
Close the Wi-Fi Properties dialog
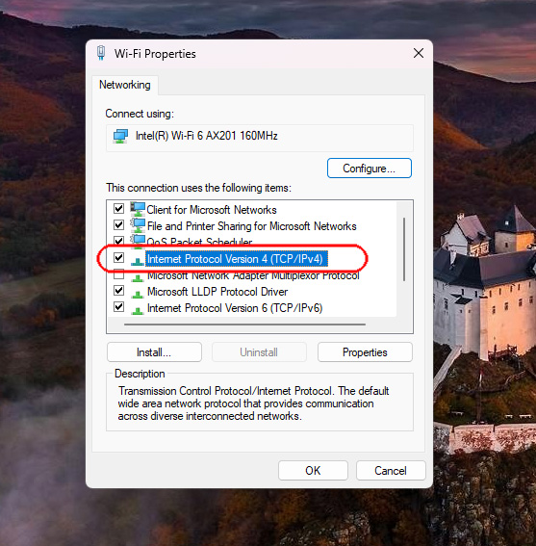pos(419,53)
